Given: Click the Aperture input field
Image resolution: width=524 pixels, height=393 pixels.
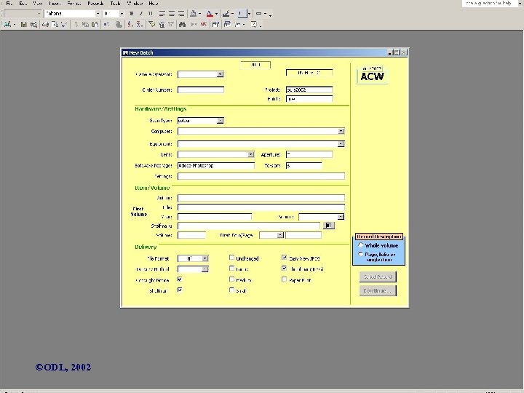Looking at the screenshot, I should pos(309,154).
